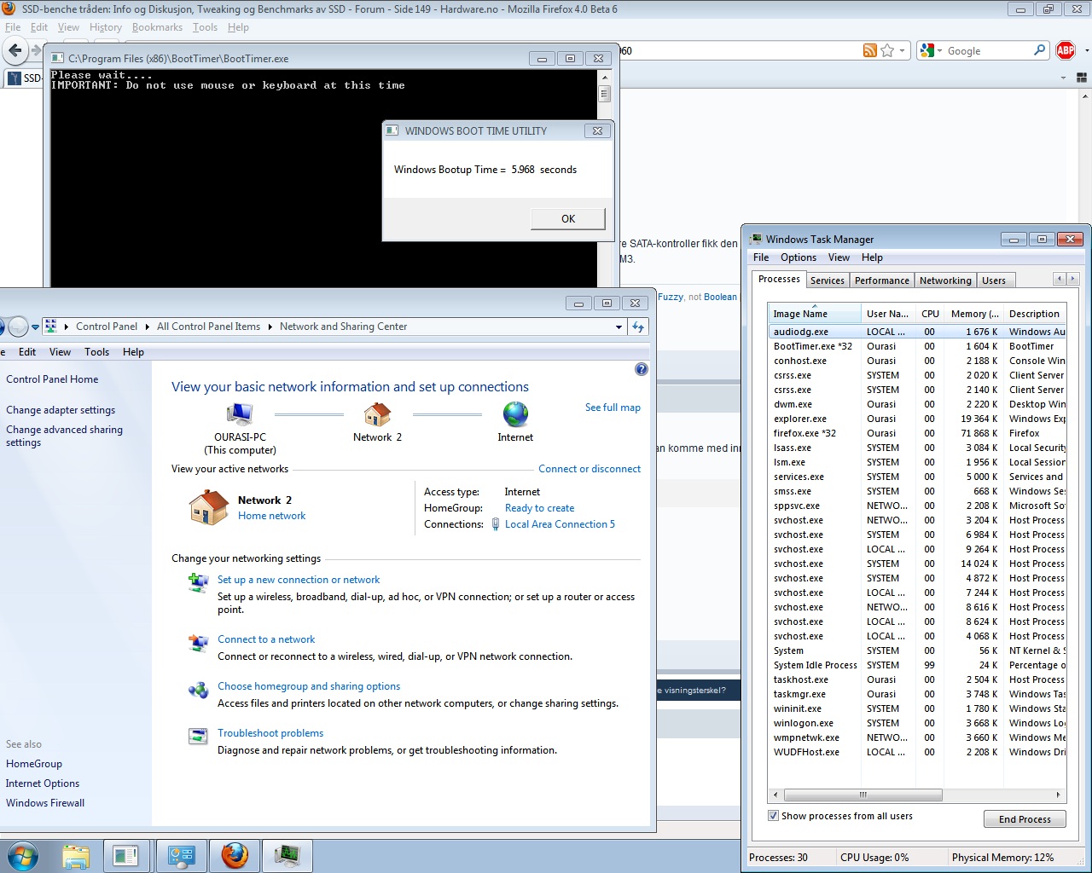Click the BootTimer taskbar button
The height and width of the screenshot is (873, 1092).
[126, 856]
